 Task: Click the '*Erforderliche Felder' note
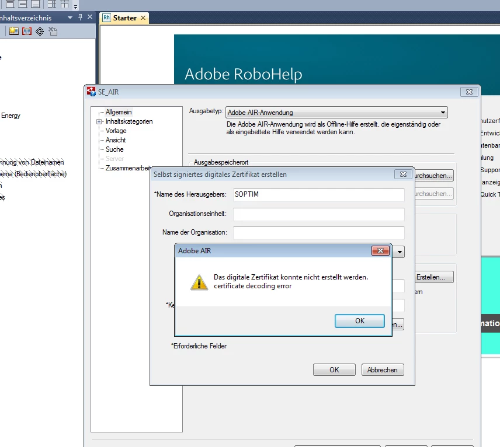199,346
